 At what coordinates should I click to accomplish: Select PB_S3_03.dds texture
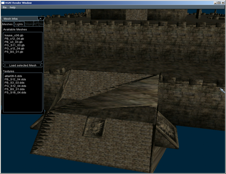point(14,82)
